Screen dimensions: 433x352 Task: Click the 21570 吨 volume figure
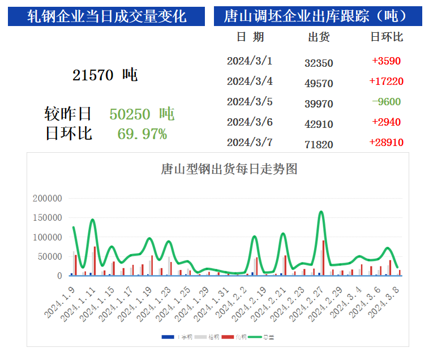[105, 75]
